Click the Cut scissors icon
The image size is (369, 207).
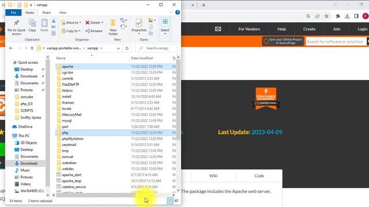(x=54, y=21)
